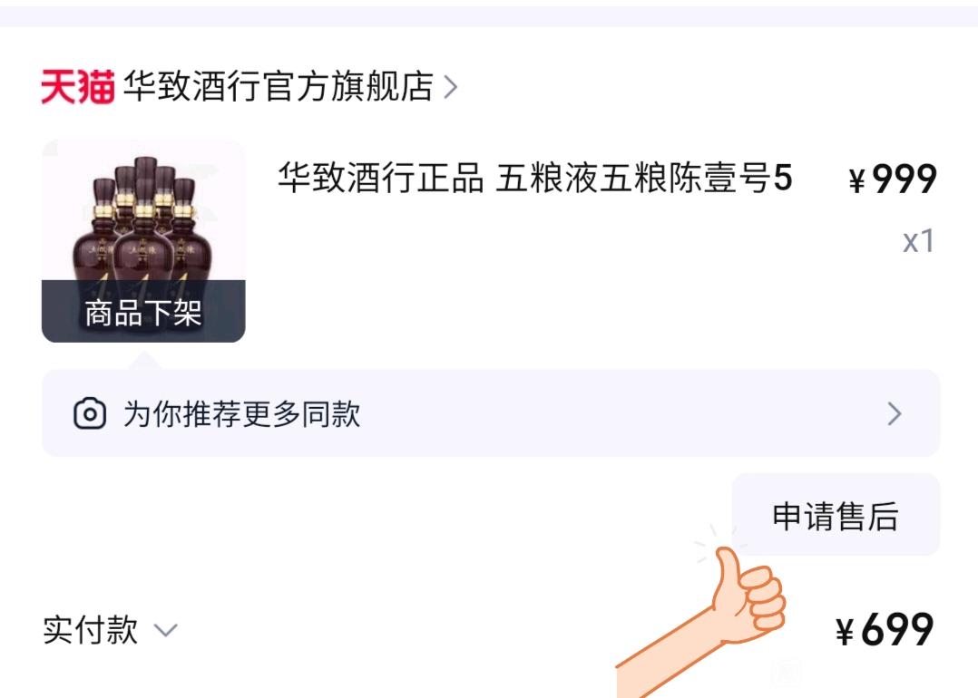Viewport: 978px width, 698px height.
Task: Click the camera search icon
Action: pyautogui.click(x=90, y=413)
